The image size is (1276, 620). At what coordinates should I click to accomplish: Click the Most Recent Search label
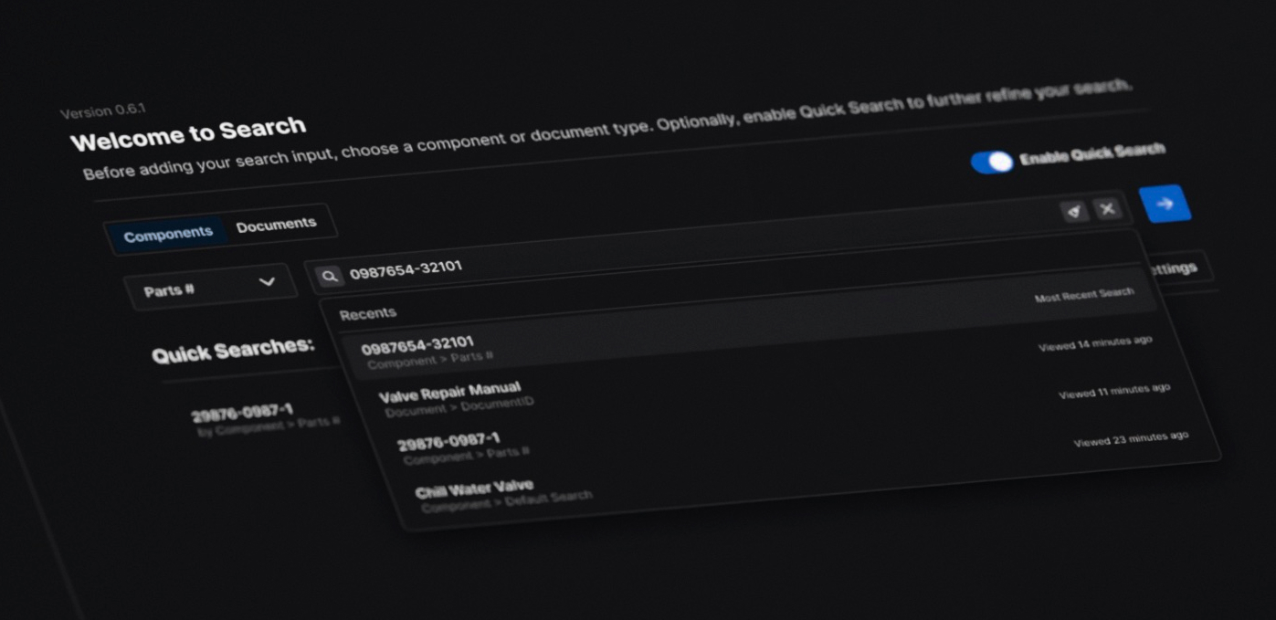1084,295
